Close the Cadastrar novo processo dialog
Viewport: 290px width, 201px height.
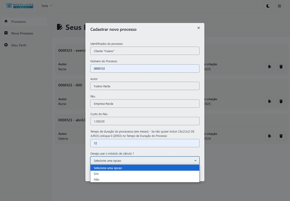(199, 28)
